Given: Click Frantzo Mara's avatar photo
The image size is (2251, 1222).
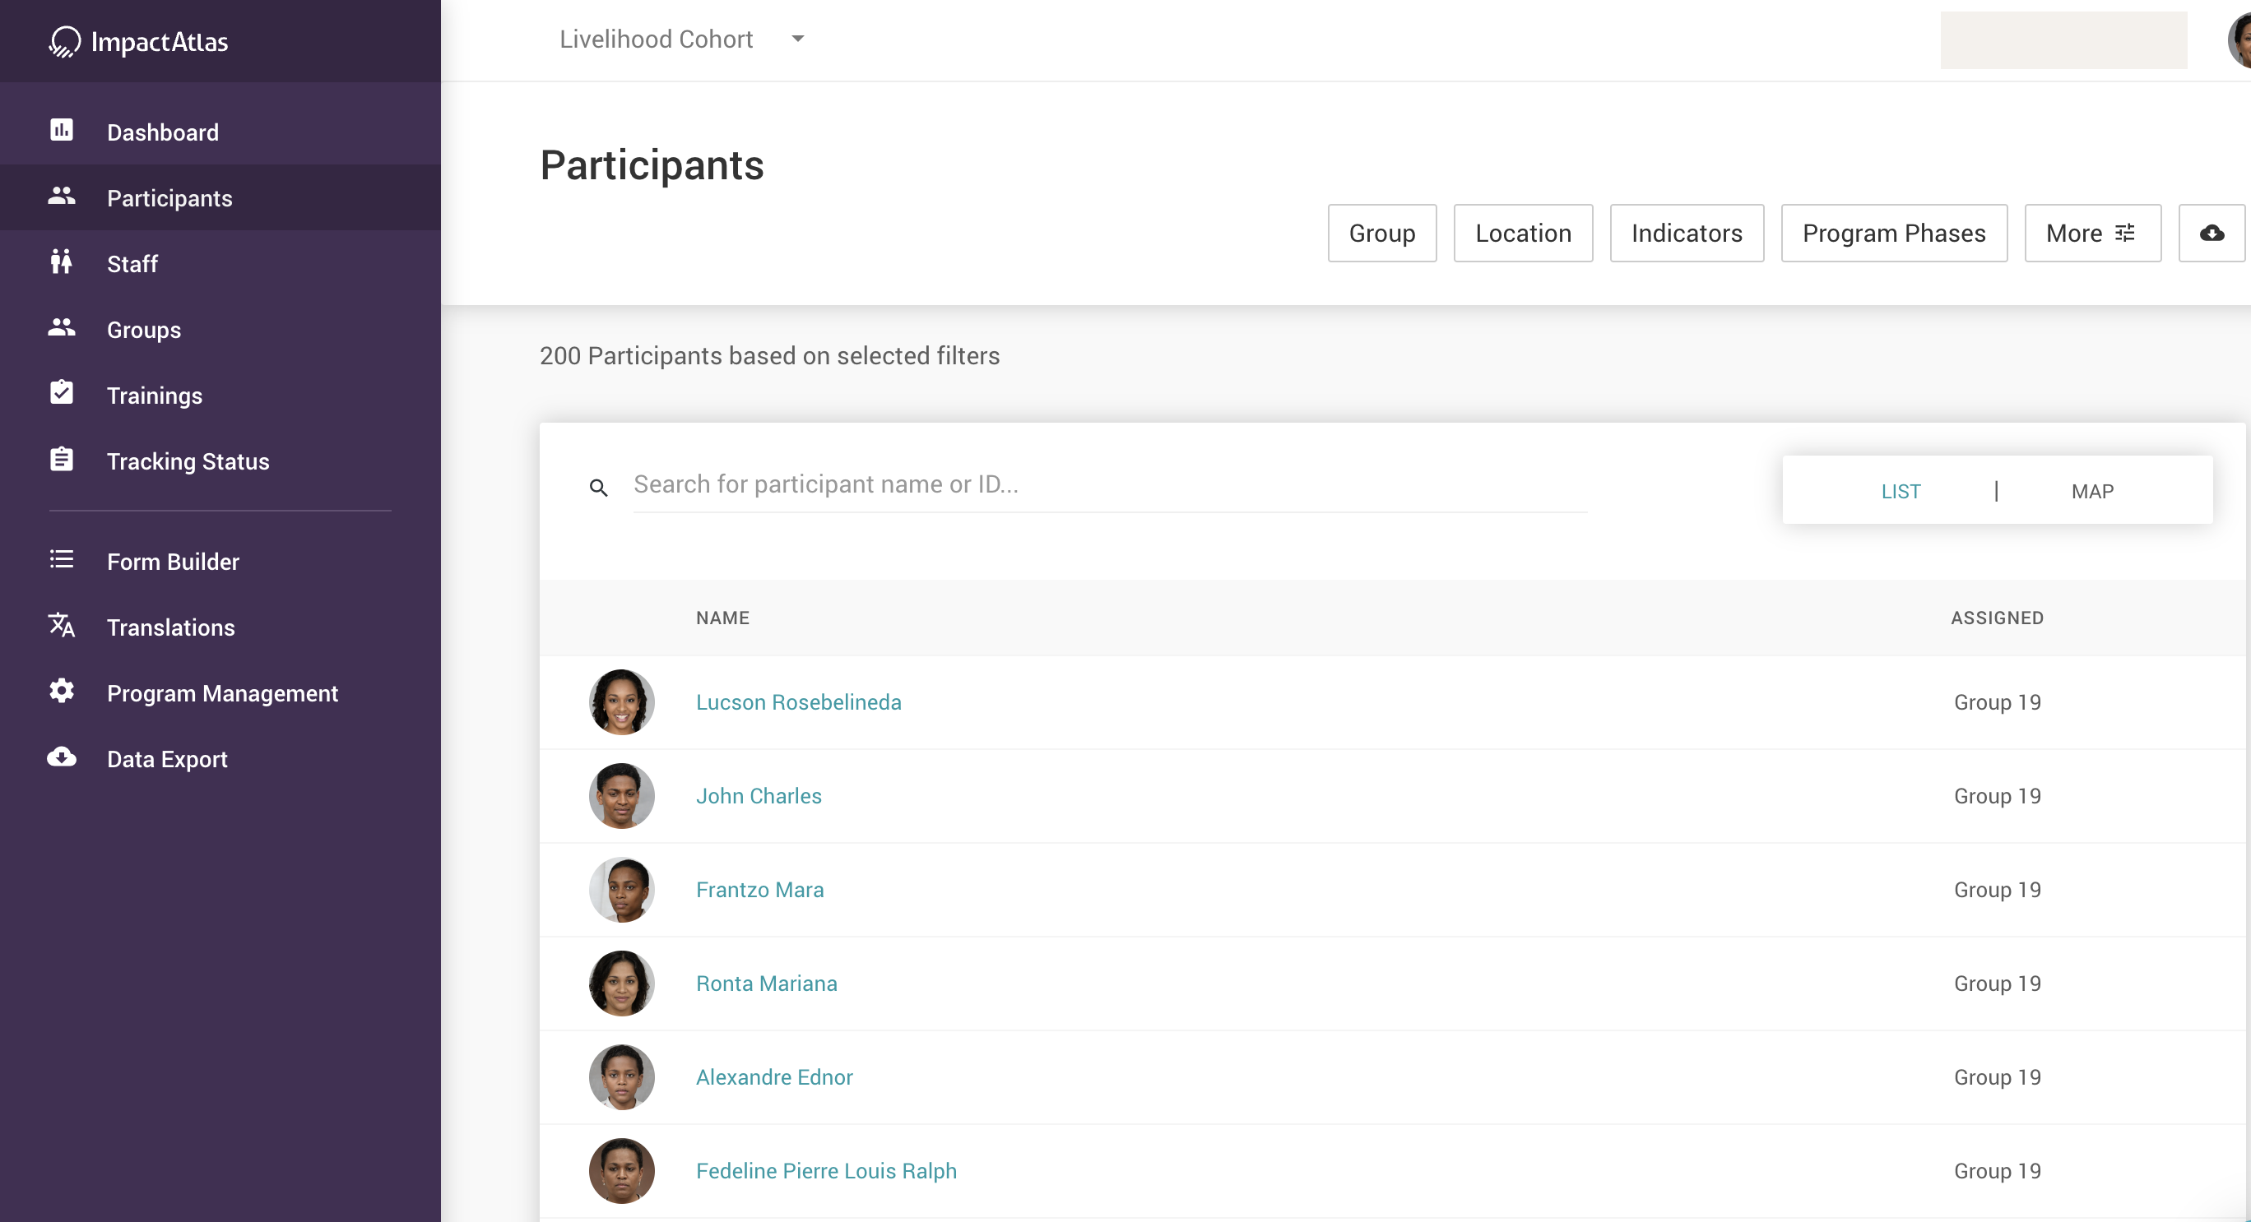Looking at the screenshot, I should tap(621, 890).
